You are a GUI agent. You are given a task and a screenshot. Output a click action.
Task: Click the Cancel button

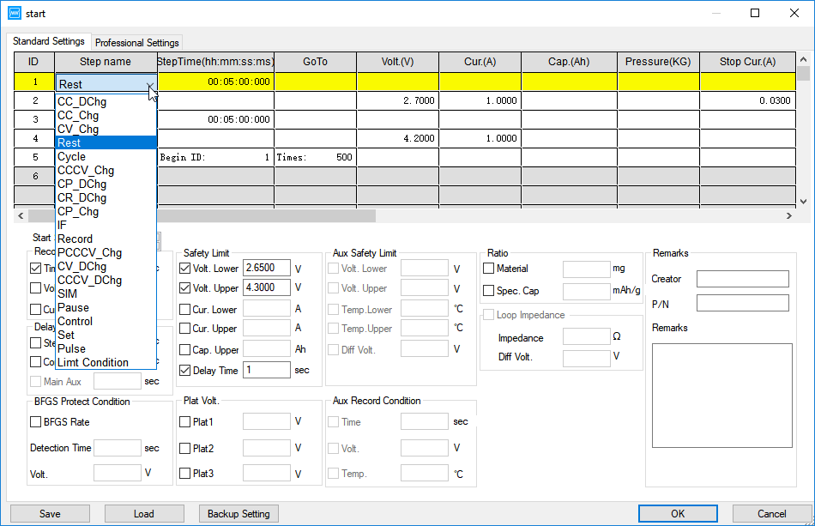click(x=772, y=513)
